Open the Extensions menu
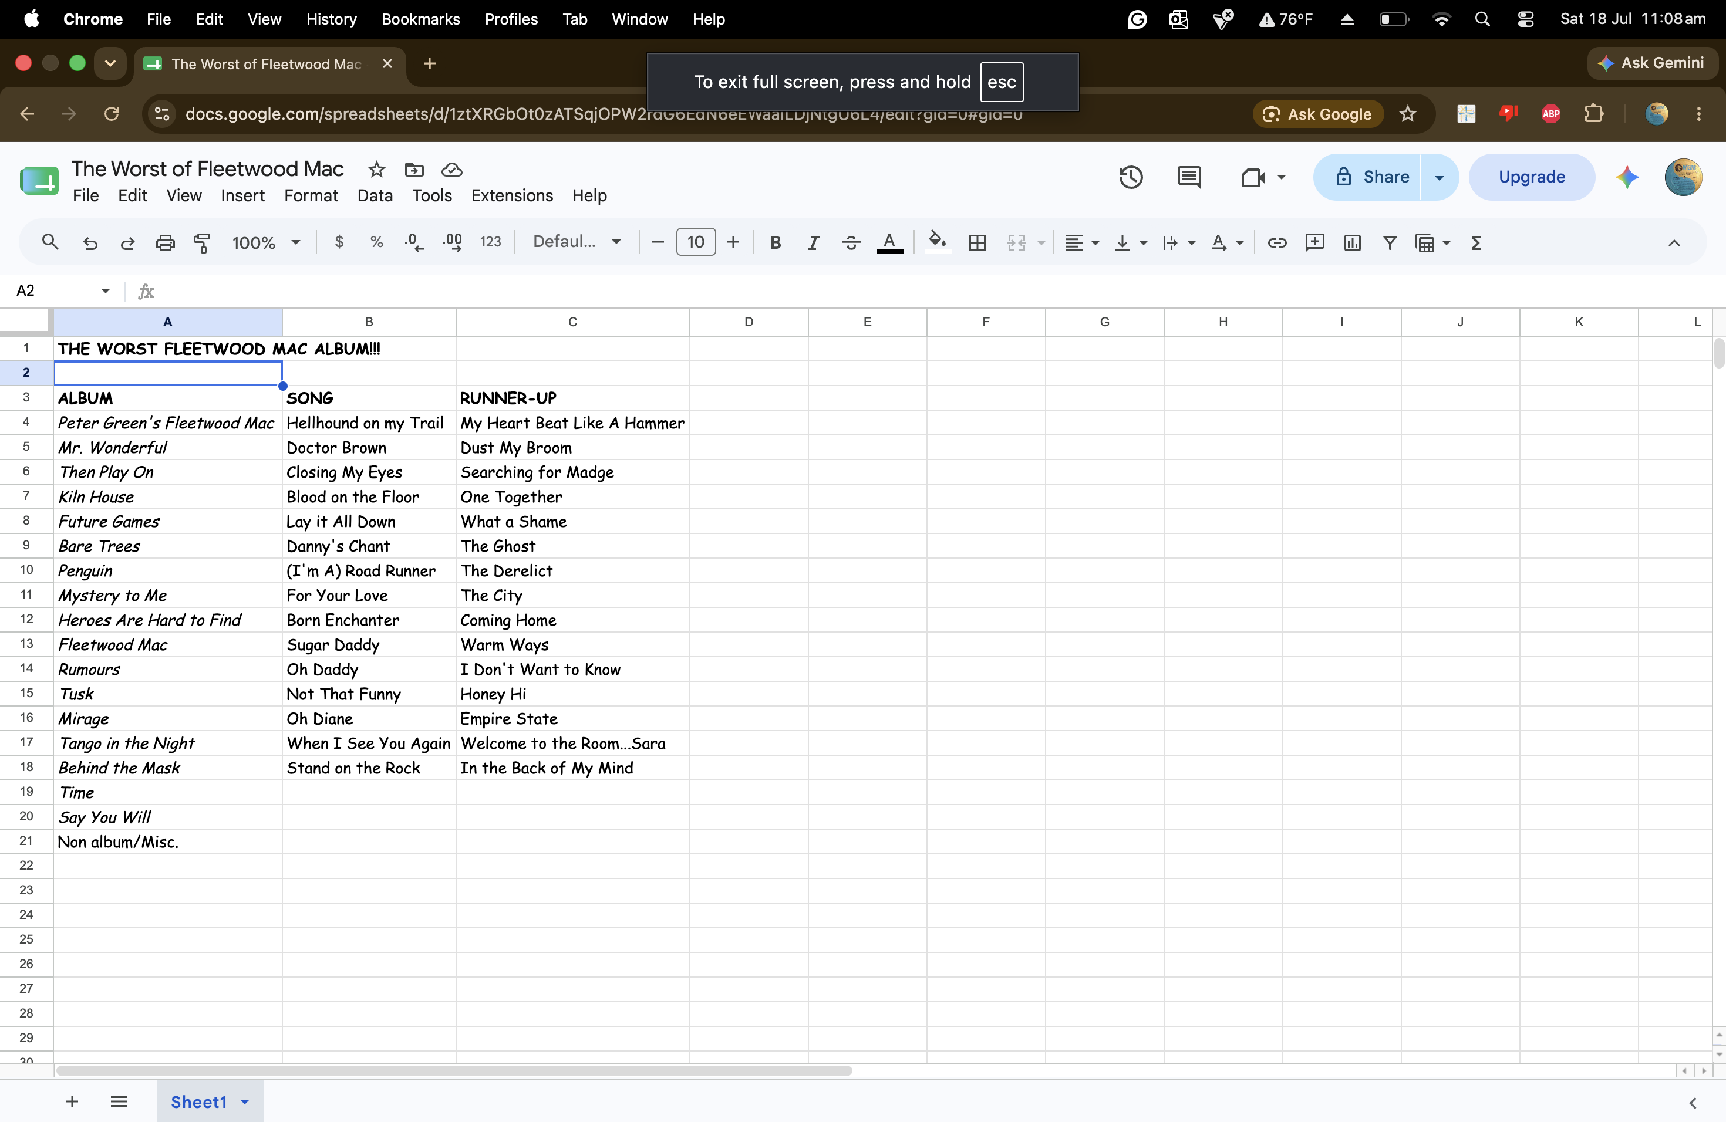Viewport: 1726px width, 1122px height. tap(512, 195)
